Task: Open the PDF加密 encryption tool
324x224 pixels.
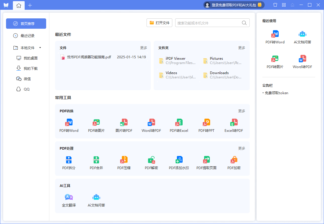Action: pyautogui.click(x=234, y=163)
